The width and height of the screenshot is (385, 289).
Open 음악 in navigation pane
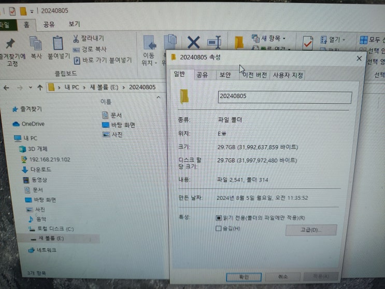click(x=37, y=219)
